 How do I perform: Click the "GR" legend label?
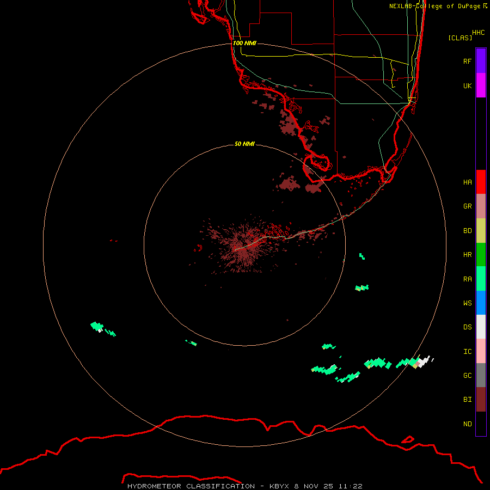click(467, 206)
